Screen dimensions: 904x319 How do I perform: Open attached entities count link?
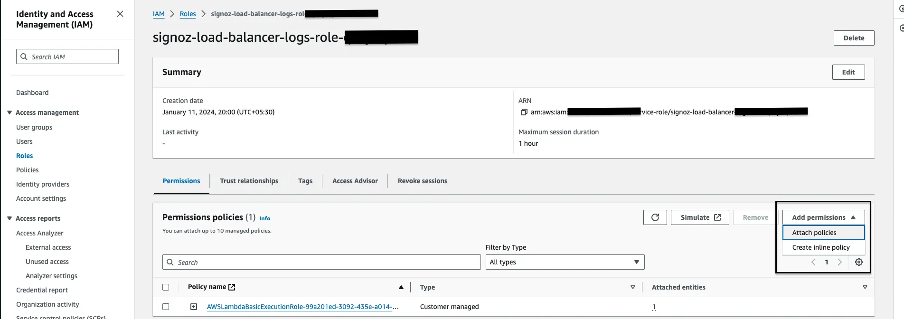point(654,307)
